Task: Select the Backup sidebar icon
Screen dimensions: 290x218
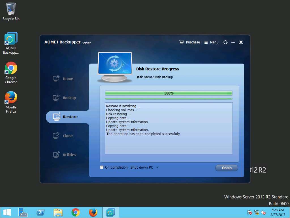Action: pos(56,98)
